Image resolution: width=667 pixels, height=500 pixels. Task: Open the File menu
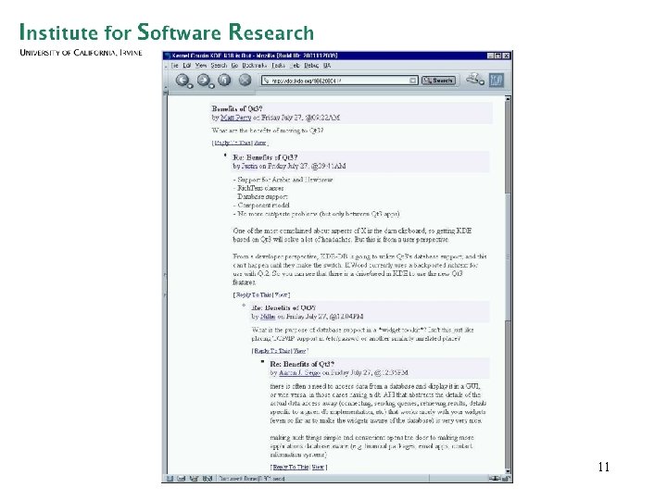174,66
